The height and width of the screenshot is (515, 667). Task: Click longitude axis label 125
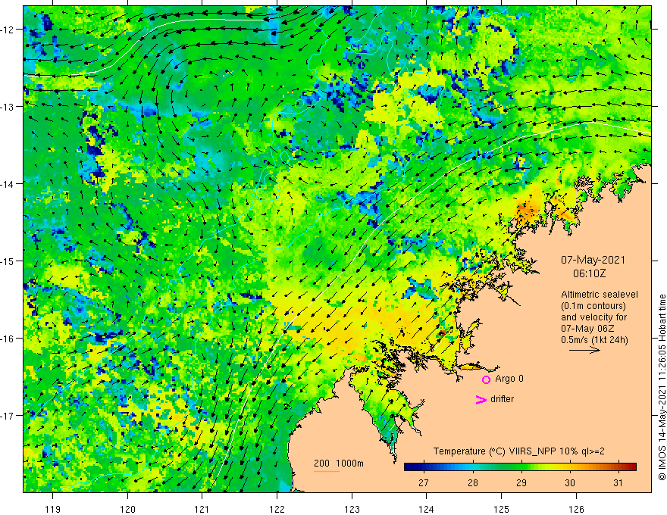(x=501, y=509)
